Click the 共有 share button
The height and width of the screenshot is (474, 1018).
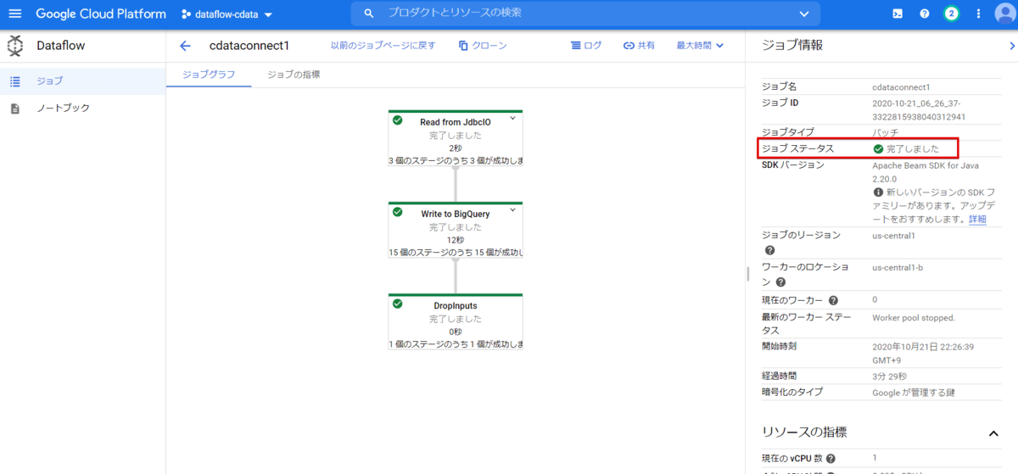[x=639, y=46]
